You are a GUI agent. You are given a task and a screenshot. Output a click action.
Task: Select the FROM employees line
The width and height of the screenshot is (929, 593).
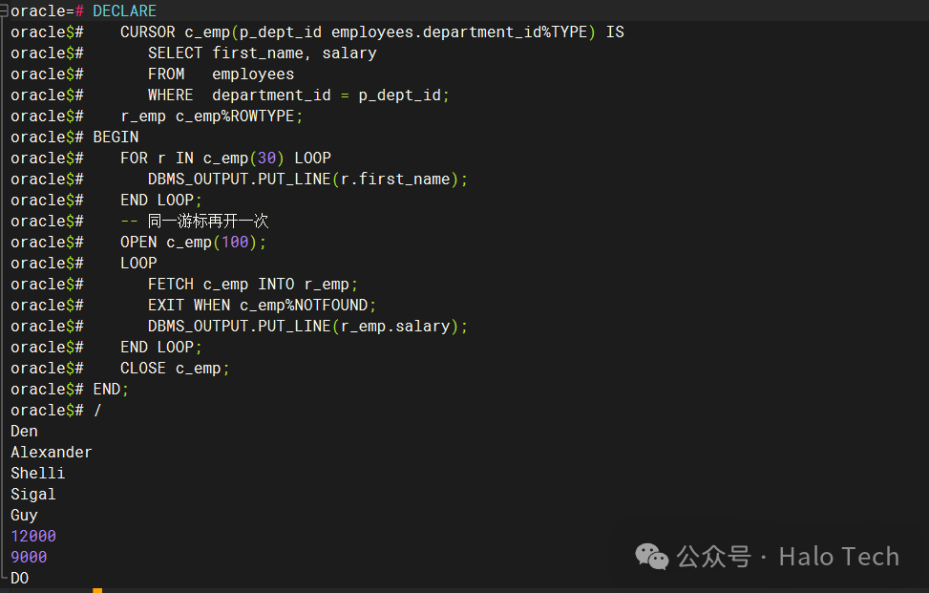pyautogui.click(x=221, y=74)
